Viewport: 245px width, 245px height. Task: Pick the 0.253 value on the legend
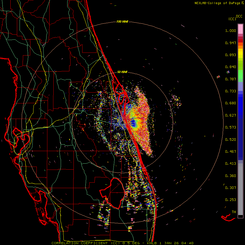click(231, 200)
